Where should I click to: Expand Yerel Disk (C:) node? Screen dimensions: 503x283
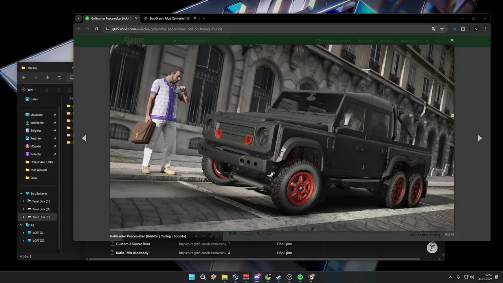(23, 201)
